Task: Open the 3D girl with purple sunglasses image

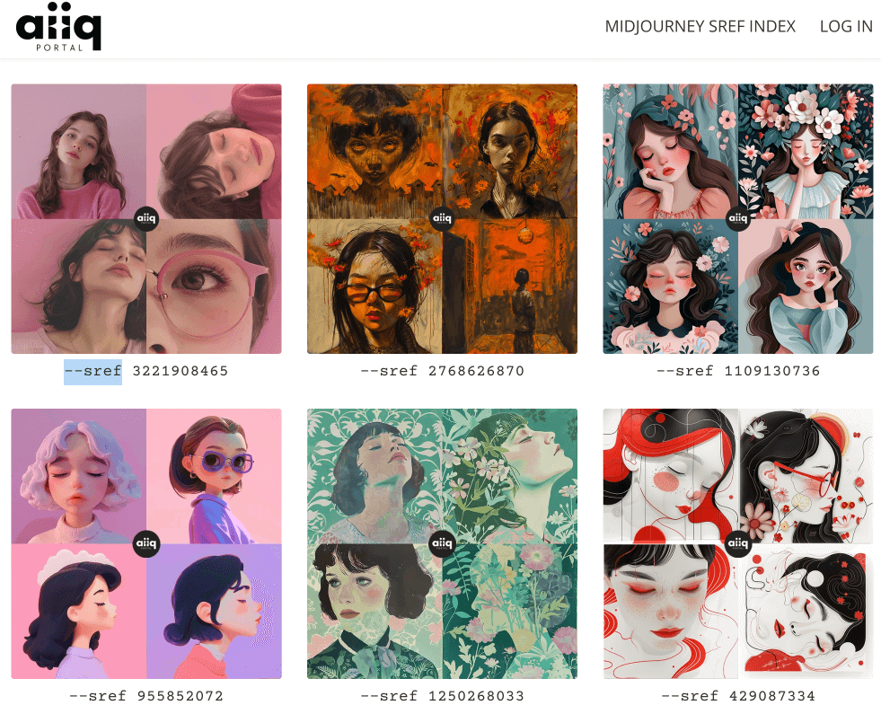Action: point(214,476)
